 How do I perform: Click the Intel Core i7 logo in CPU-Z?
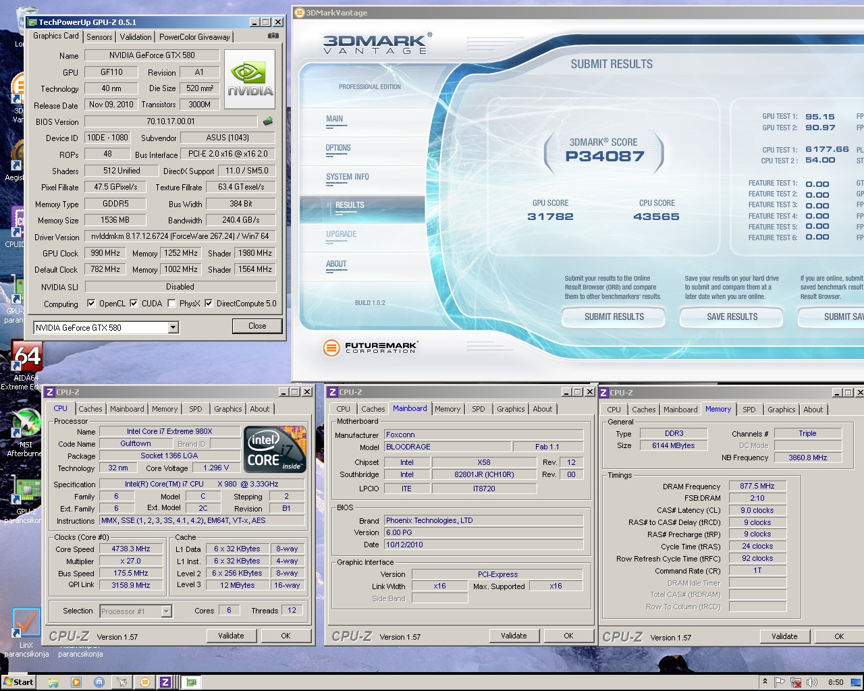click(x=275, y=449)
